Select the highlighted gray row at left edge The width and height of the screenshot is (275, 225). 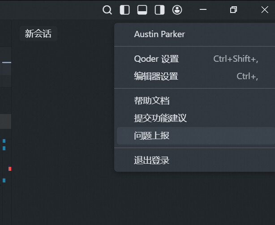[x=6, y=121]
